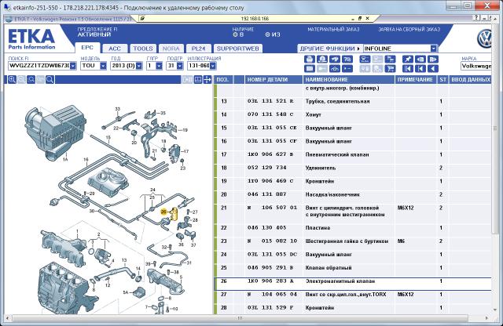
Task: Click the print icon in the toolbar
Action: pos(309,60)
